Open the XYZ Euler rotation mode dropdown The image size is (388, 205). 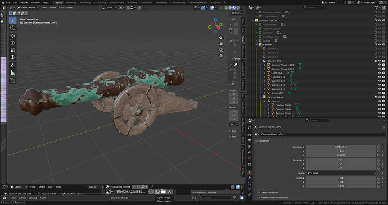(341, 173)
